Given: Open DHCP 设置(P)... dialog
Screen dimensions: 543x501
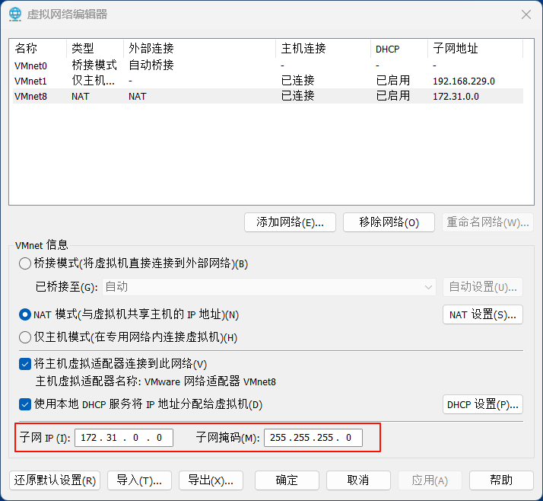Looking at the screenshot, I should [482, 404].
